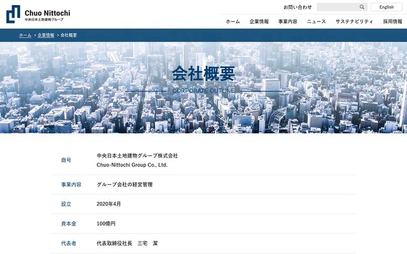407x254 pixels.
Task: Click the Chuo Nittochi wordmark text
Action: pyautogui.click(x=48, y=13)
